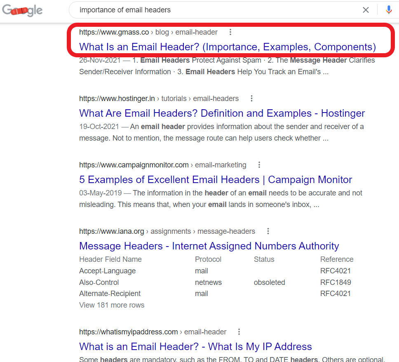
Task: Clear the search query using the X icon
Action: (x=366, y=10)
